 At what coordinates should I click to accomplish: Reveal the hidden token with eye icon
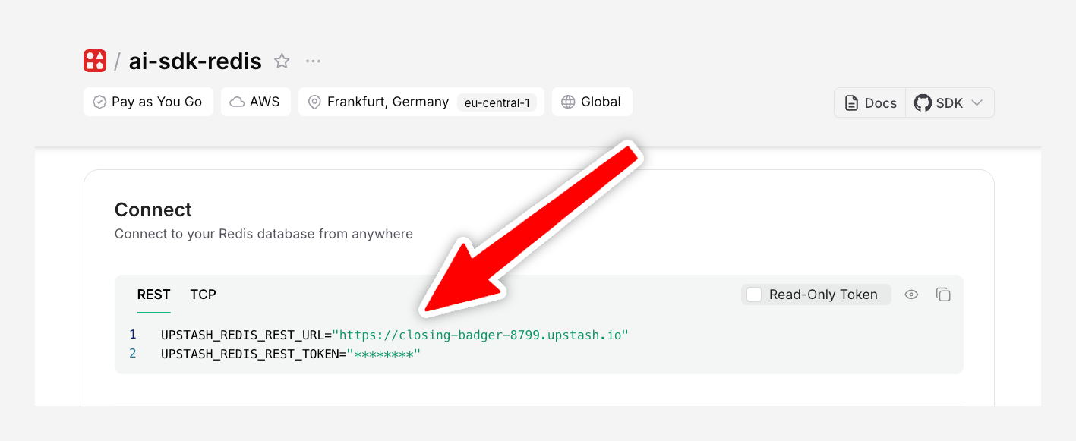(911, 295)
